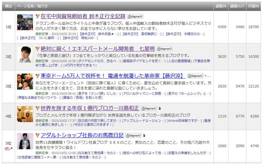Open the 5位 blog's profile thumbnail
Screen dimensions: 262x164
25,141
